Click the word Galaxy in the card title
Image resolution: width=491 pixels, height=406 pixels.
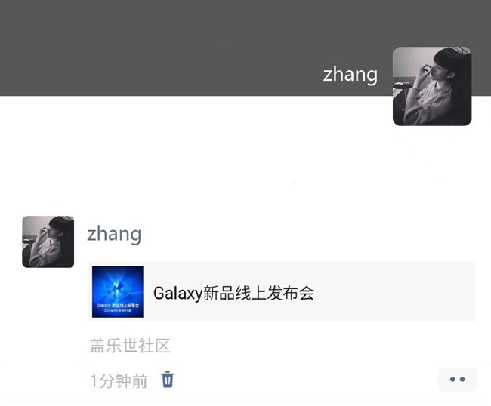(178, 294)
